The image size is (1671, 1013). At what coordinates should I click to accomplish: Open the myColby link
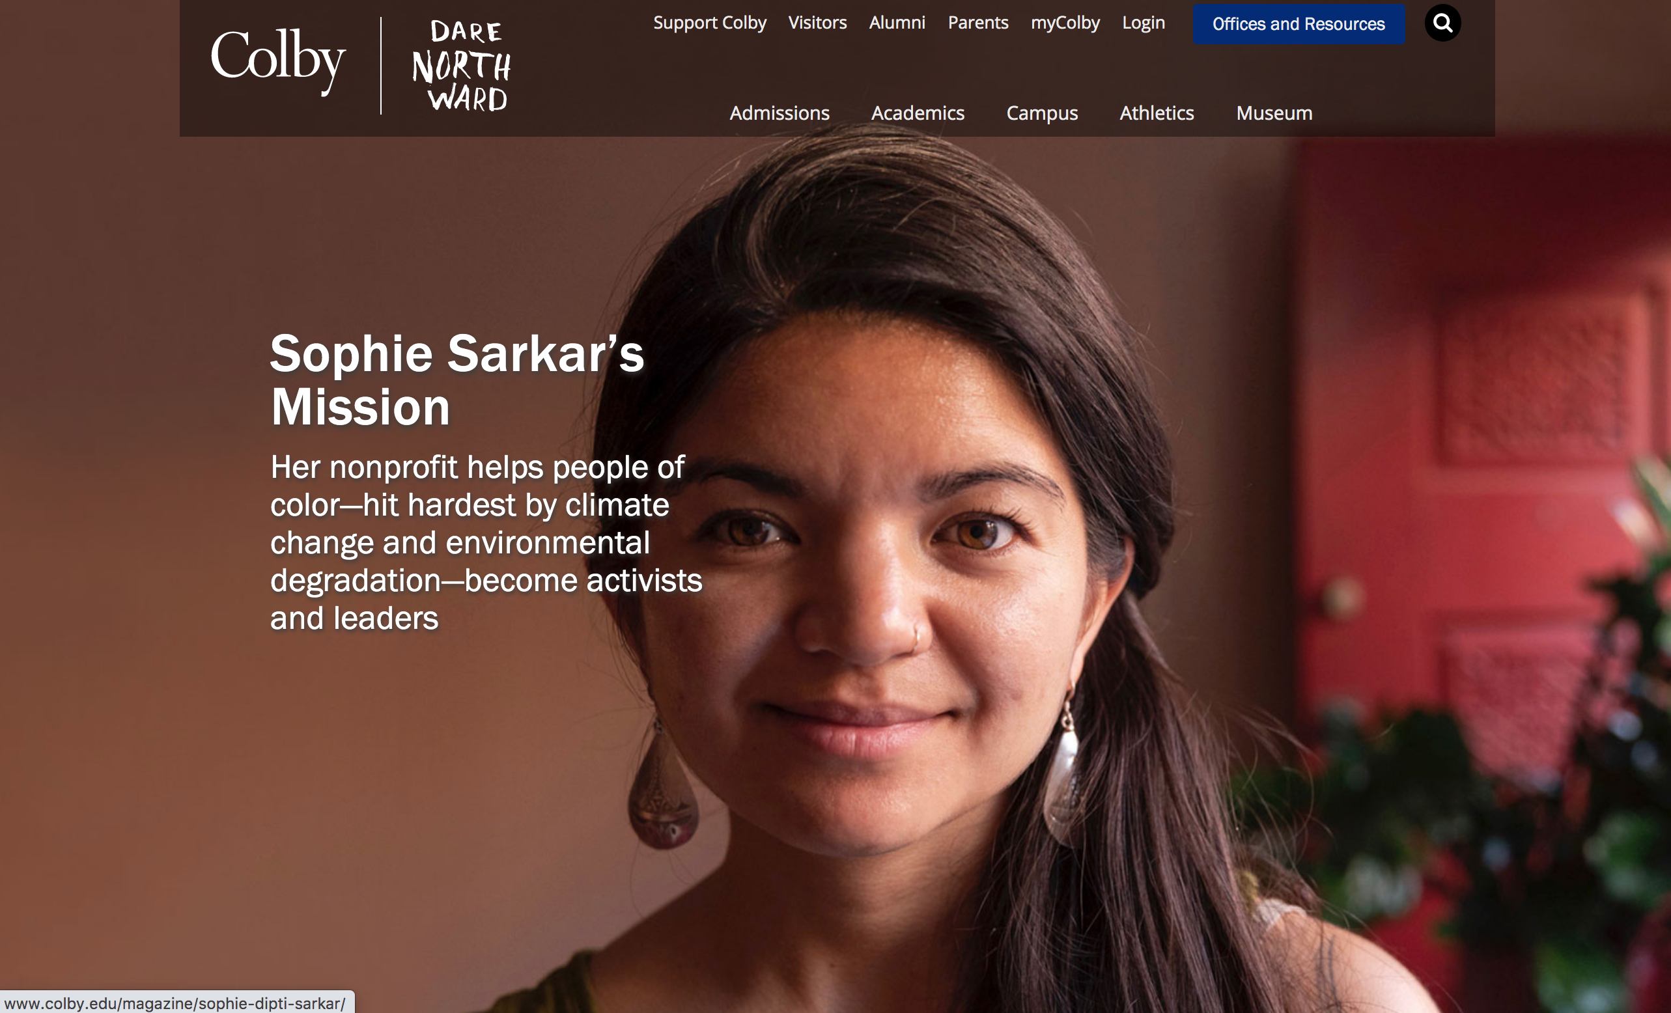[1065, 22]
